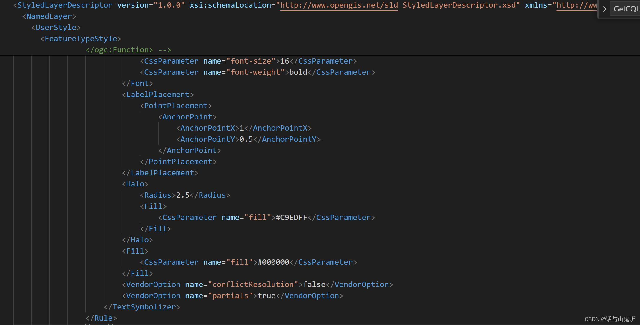The width and height of the screenshot is (640, 325).
Task: Click the opening LabelPlacement tag
Action: click(158, 95)
